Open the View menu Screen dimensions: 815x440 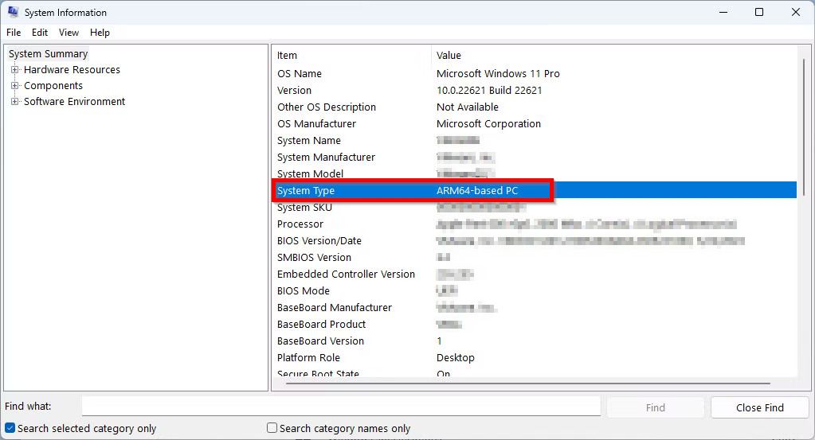coord(69,33)
